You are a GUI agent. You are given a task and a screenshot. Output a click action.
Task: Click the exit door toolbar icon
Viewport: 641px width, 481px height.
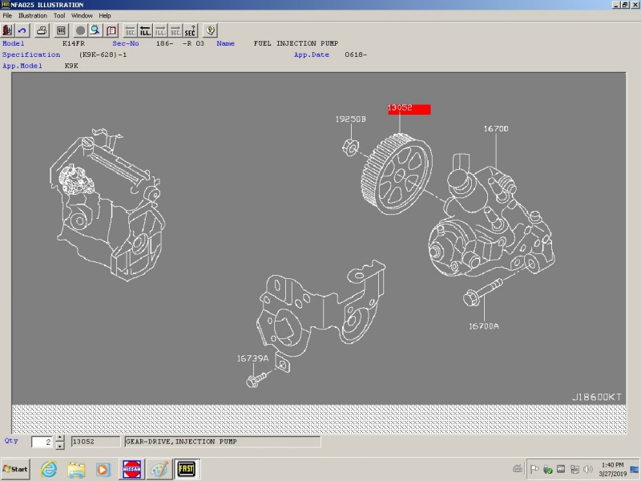click(x=7, y=30)
